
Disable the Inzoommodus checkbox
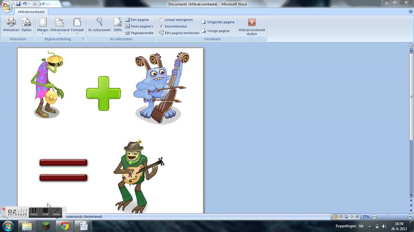coord(161,26)
